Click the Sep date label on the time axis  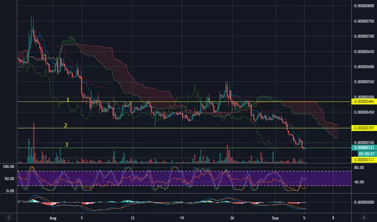[x=275, y=218]
